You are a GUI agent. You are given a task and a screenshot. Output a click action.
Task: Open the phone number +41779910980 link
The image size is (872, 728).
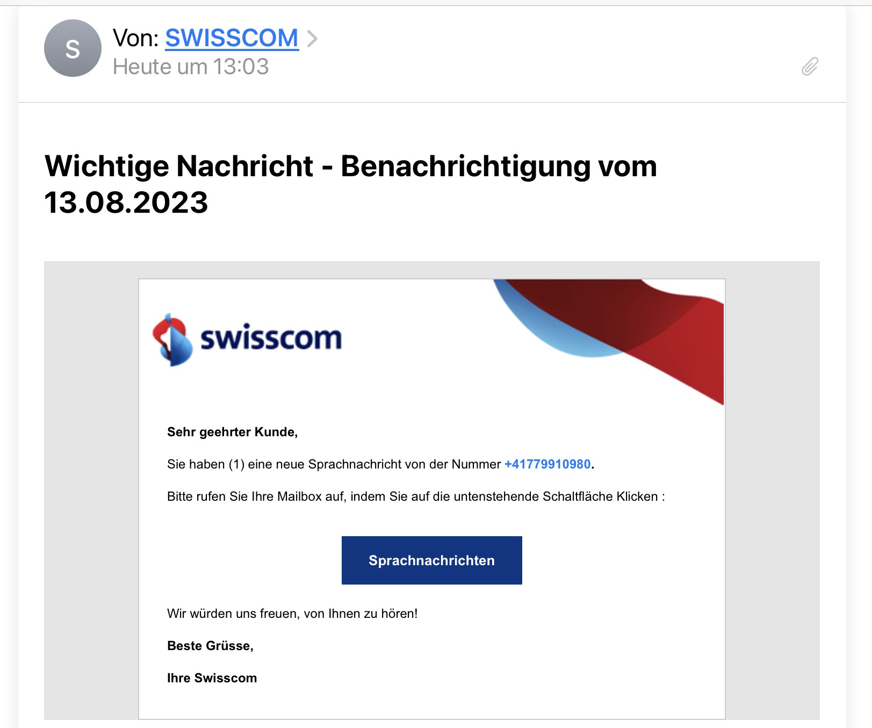tap(547, 464)
